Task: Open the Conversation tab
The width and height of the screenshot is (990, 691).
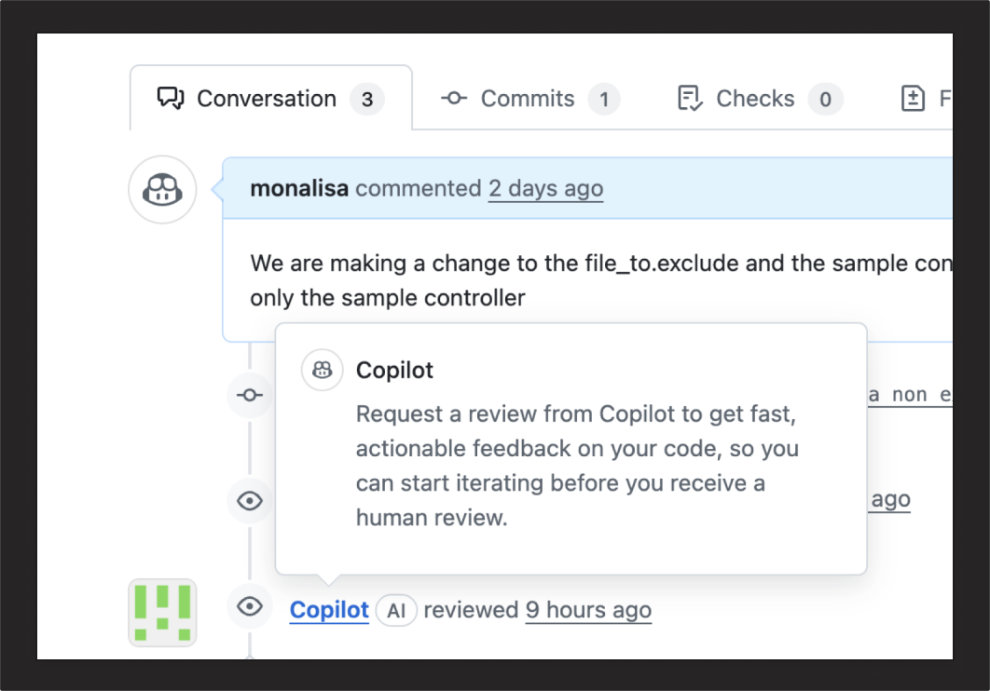Action: click(x=271, y=99)
